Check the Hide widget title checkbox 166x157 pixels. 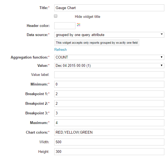click(x=56, y=16)
